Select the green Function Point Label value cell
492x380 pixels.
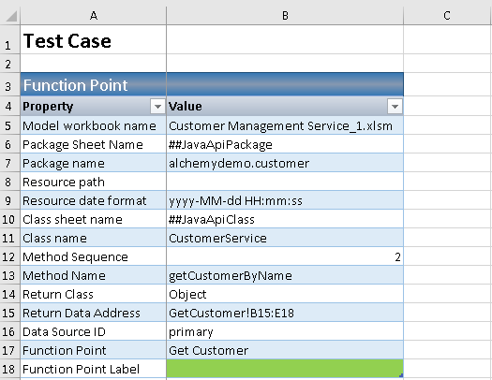[x=285, y=369]
